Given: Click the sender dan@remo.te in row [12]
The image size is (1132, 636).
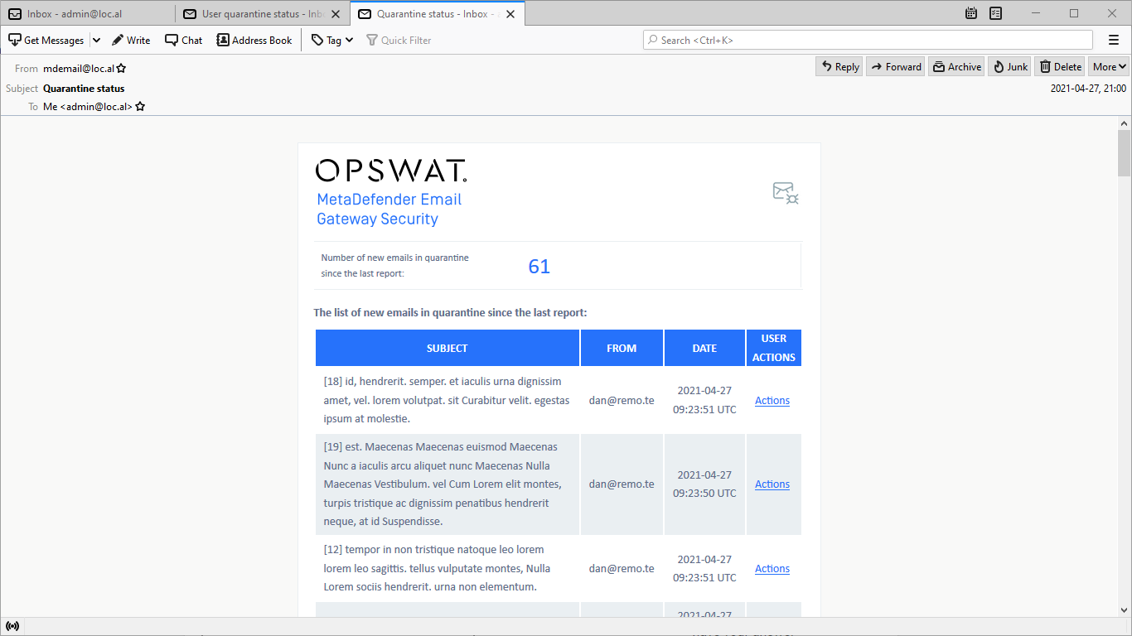Looking at the screenshot, I should coord(622,569).
